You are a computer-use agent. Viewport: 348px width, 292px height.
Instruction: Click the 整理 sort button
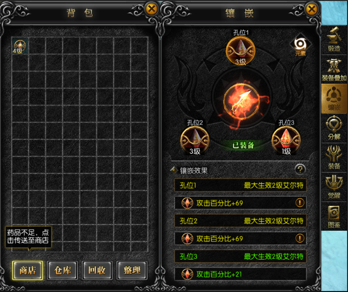pyautogui.click(x=132, y=270)
